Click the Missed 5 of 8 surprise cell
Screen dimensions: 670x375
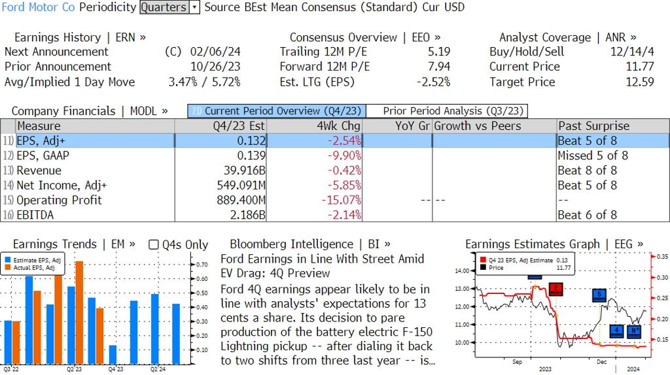click(x=593, y=155)
